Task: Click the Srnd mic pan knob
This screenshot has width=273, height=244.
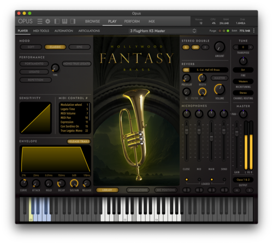Action: pos(224,114)
